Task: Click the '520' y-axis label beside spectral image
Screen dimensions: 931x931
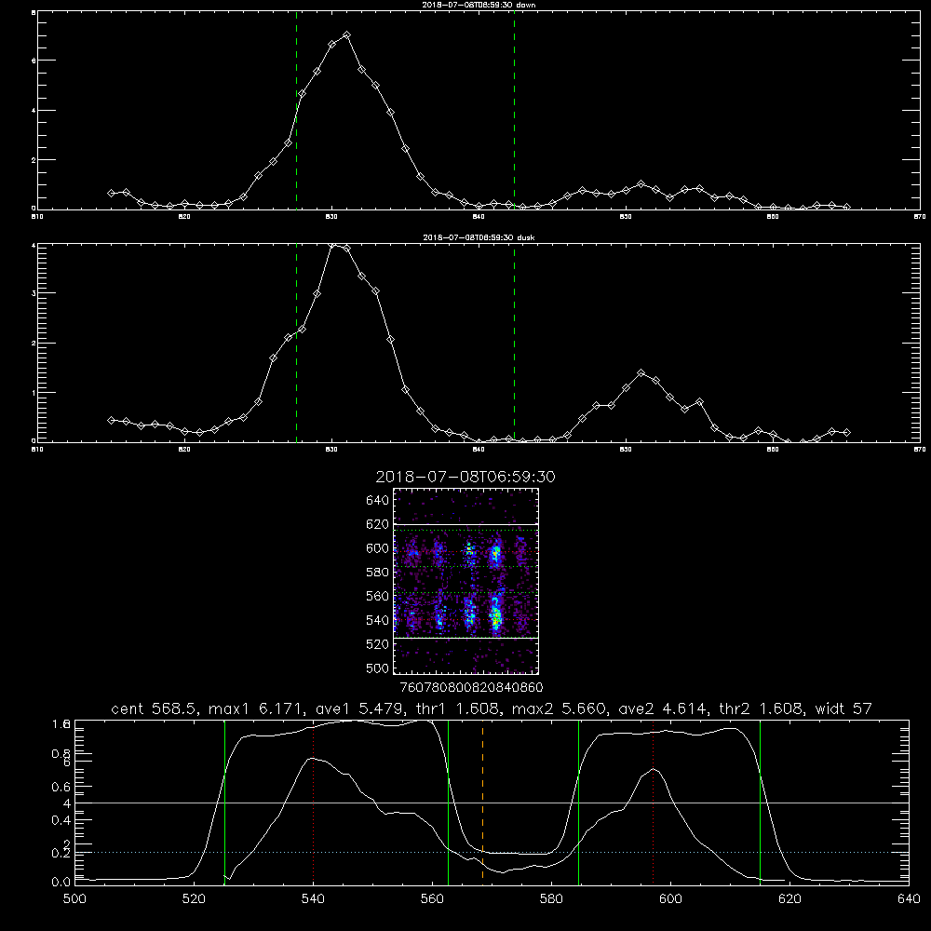Action: point(378,644)
